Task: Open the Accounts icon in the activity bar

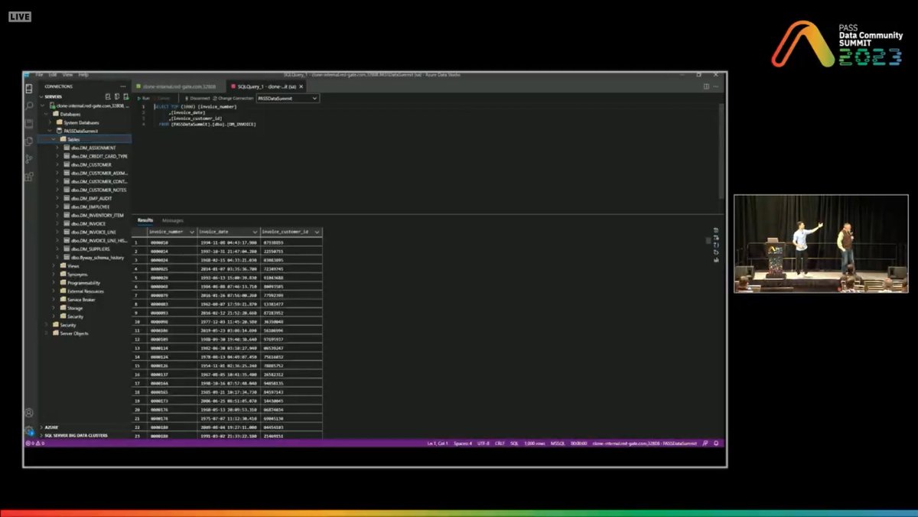Action: (29, 413)
